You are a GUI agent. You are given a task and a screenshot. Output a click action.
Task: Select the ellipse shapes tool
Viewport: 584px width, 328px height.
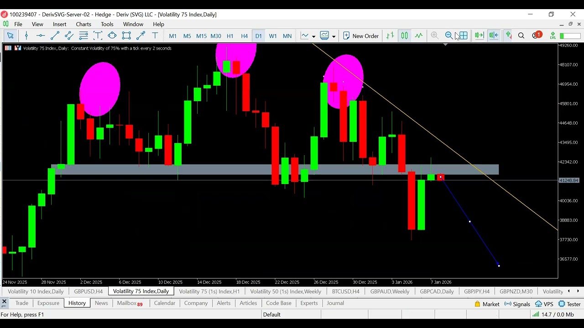click(112, 36)
